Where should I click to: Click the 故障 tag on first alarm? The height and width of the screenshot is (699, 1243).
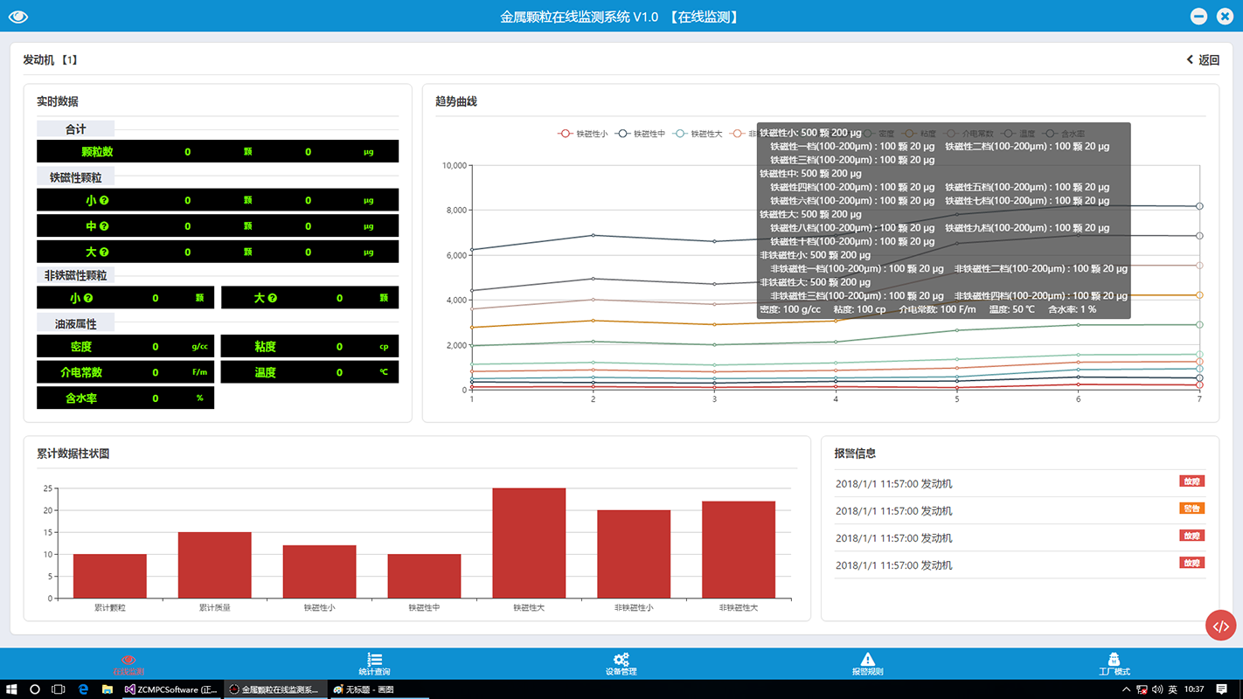coord(1191,481)
